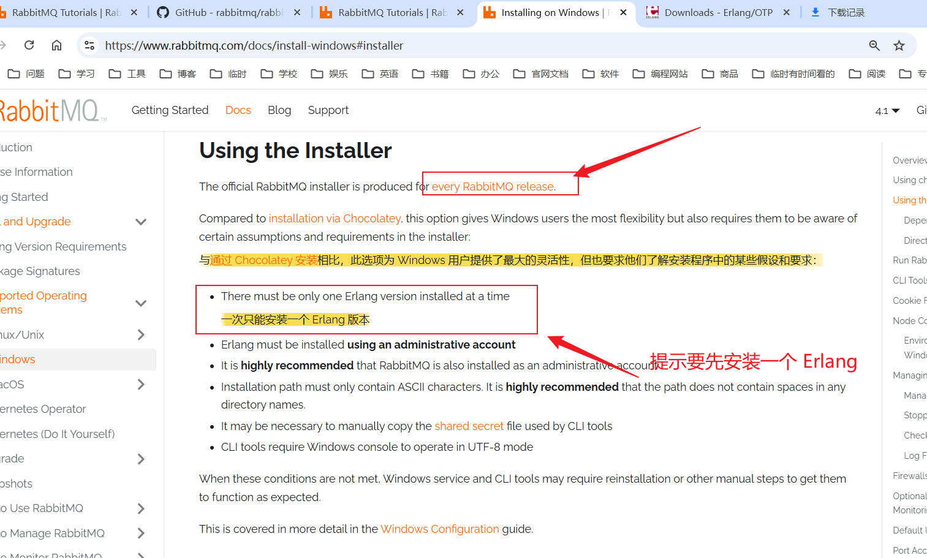Open the Windows Configuration guide link
The image size is (927, 558).
click(x=440, y=529)
